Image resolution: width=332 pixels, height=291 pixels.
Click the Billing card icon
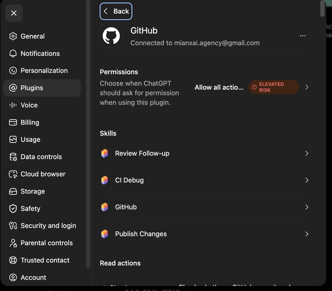pyautogui.click(x=13, y=122)
